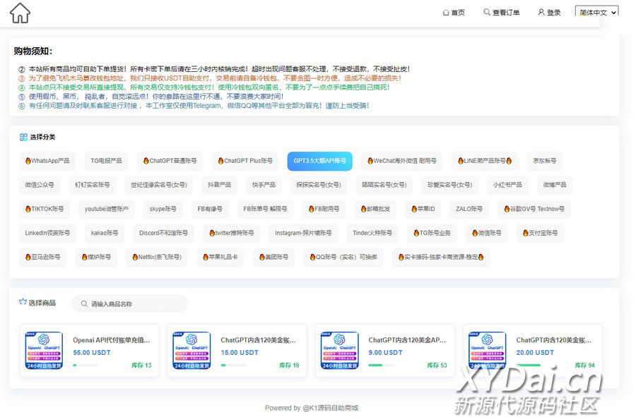
Task: Click the search magnifier icon in product search
Action: click(83, 304)
